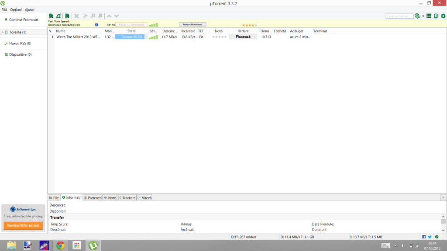Click the remote devices toolbar icon
This screenshot has height=251, width=447.
coord(436,16)
